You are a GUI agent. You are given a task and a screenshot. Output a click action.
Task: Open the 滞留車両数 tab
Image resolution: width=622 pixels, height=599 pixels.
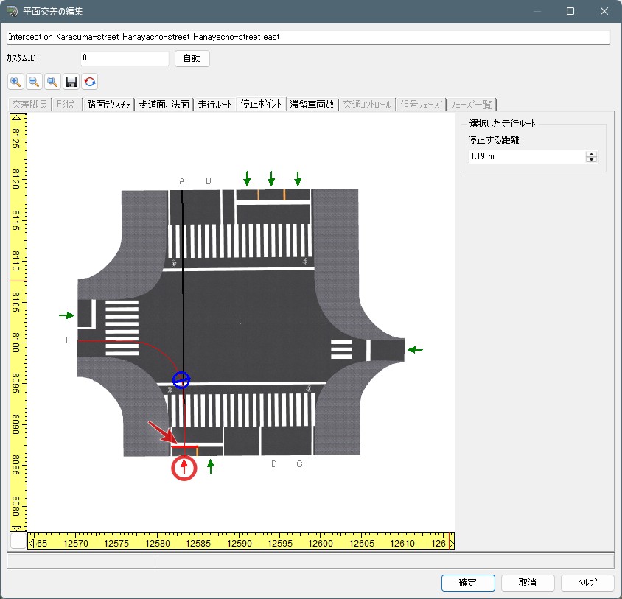312,105
